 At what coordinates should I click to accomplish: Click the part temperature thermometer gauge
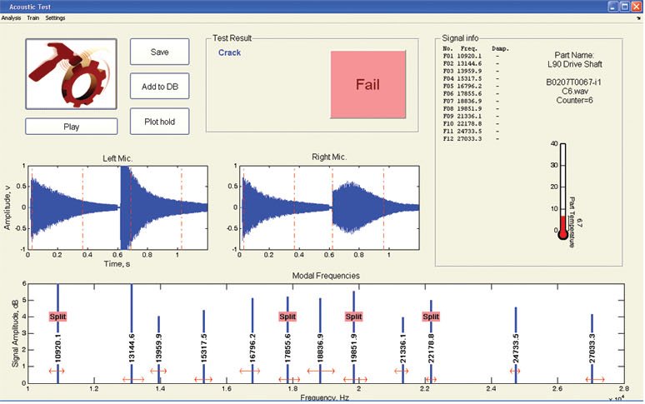click(563, 192)
